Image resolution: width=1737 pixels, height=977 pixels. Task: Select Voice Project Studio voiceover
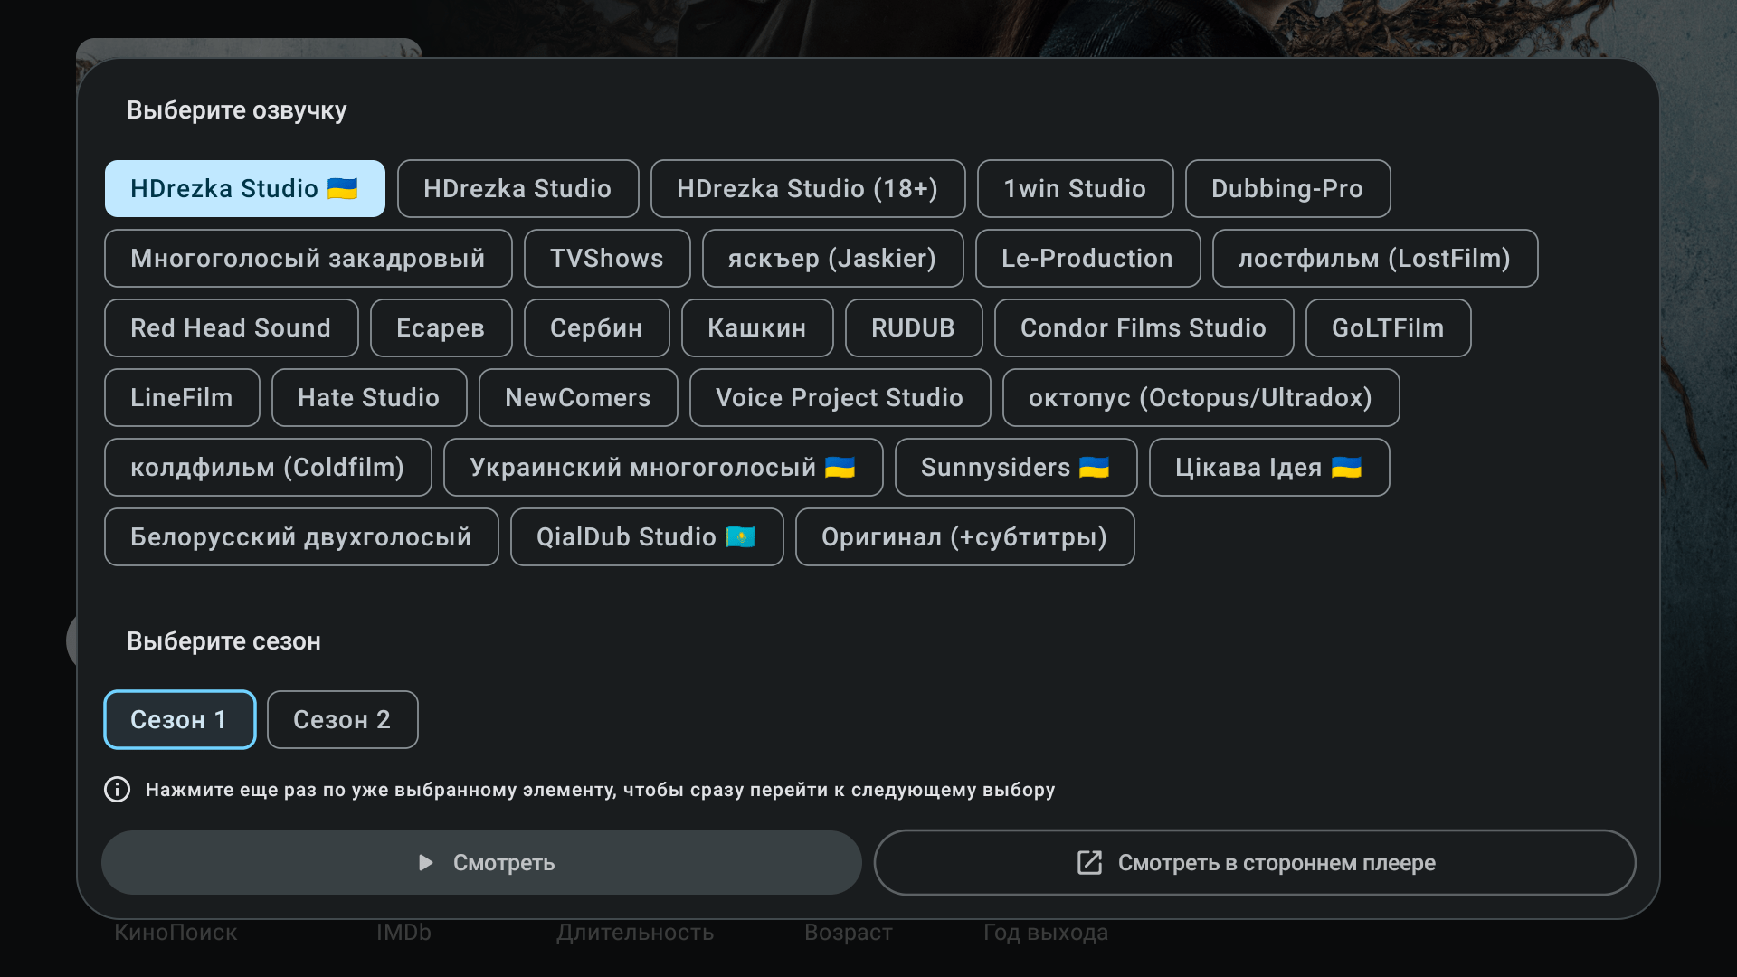coord(840,397)
